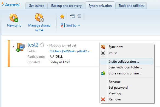The image size is (160, 107).
Task: Click the gold favorites star in toolbar
Action: (x=62, y=17)
